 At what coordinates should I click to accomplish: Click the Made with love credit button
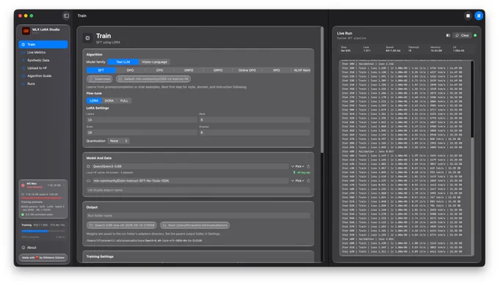(43, 258)
